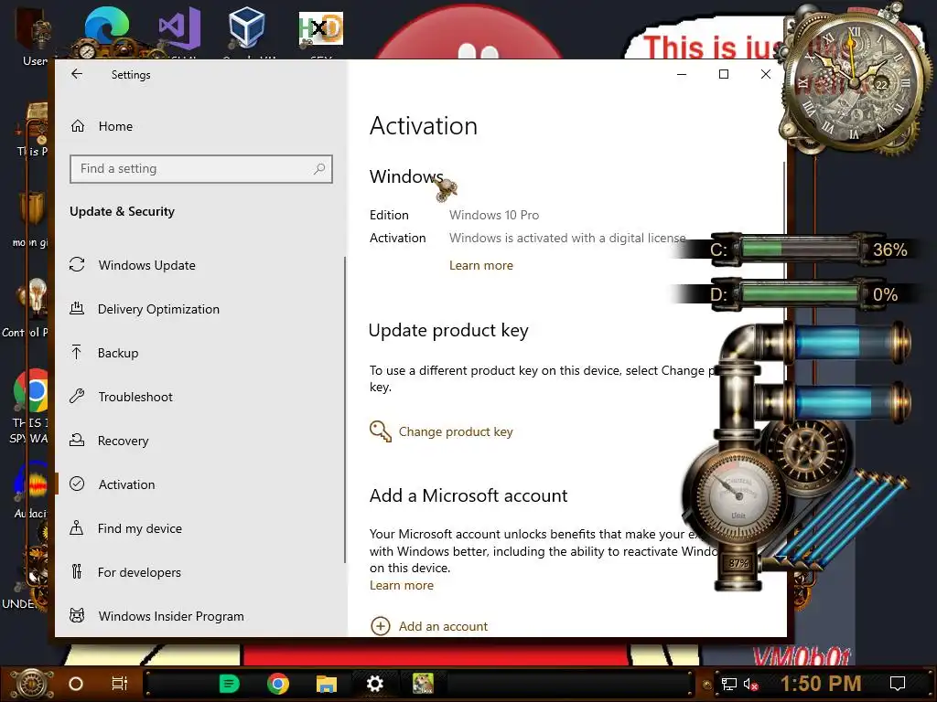The height and width of the screenshot is (702, 937).
Task: Click the Windows 10 Pro edition text
Action: pos(494,215)
